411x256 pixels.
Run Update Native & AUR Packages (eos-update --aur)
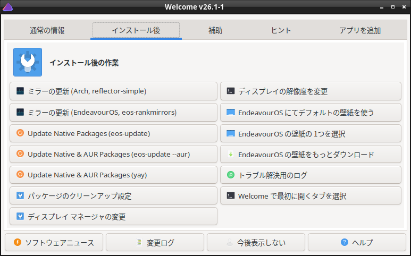coord(113,155)
